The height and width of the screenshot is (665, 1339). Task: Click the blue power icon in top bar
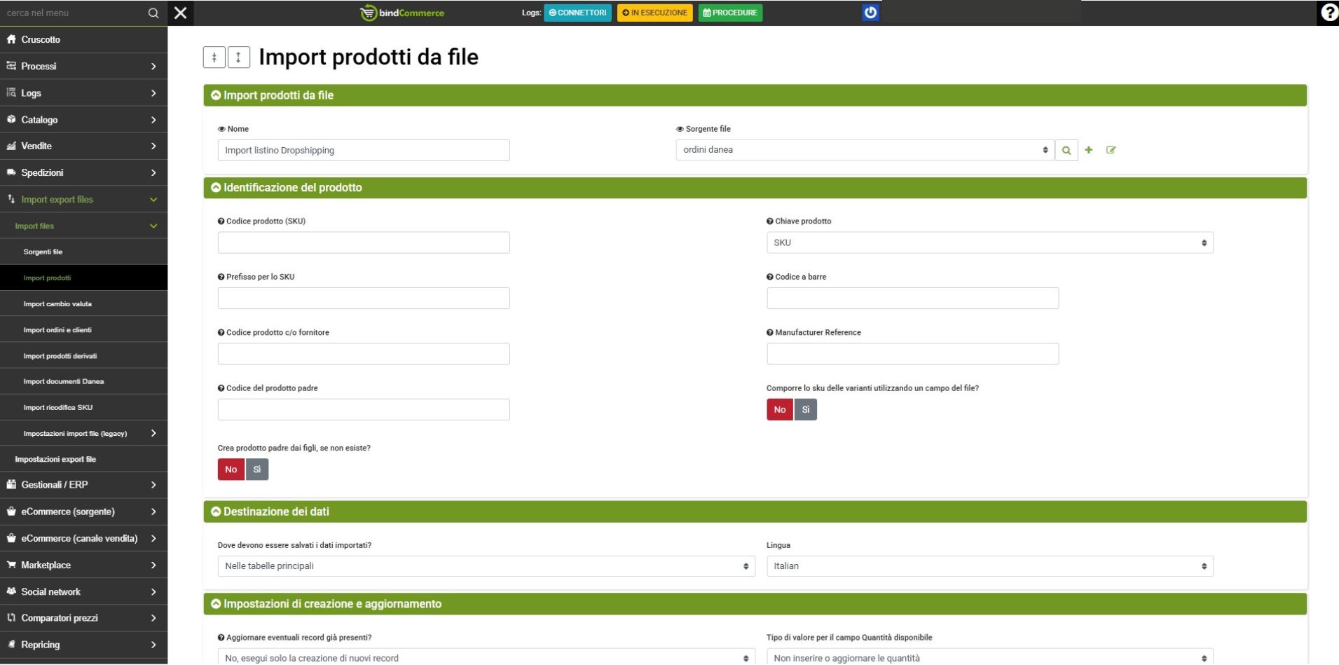tap(870, 13)
